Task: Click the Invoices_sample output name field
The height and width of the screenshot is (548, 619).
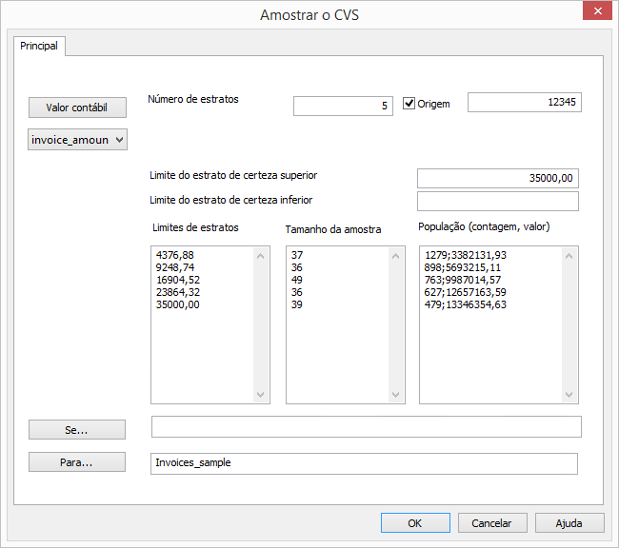Action: [364, 463]
